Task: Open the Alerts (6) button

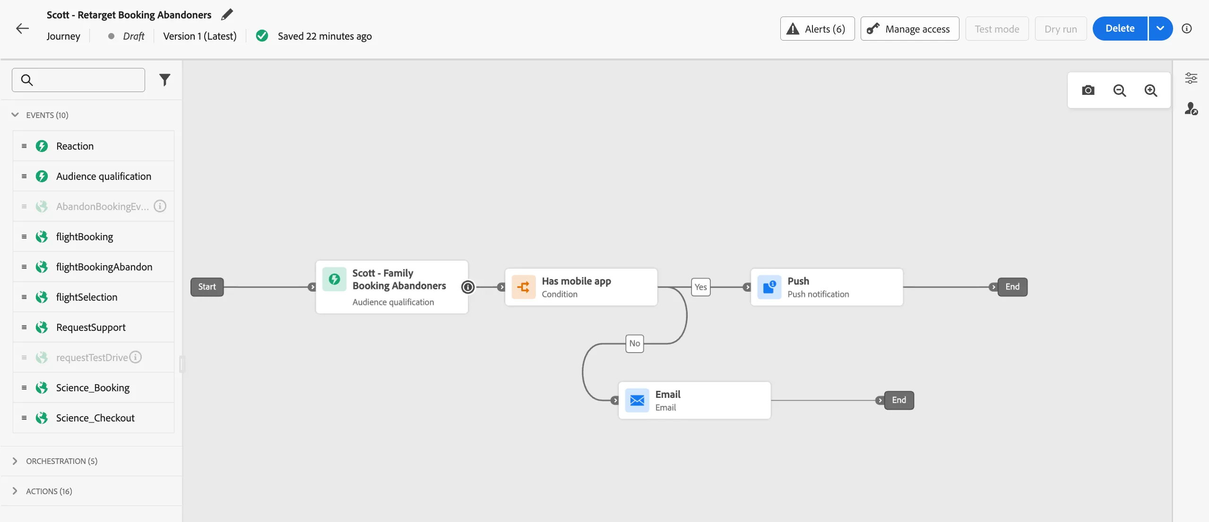Action: coord(817,29)
